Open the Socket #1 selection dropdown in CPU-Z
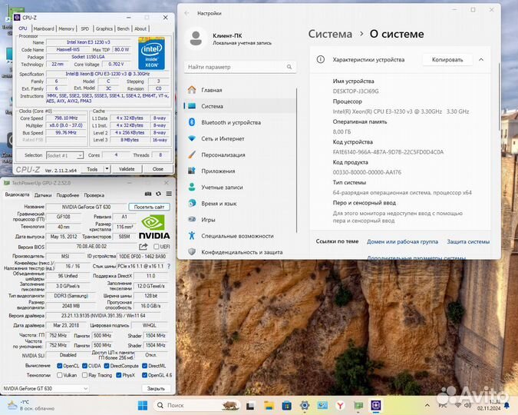Image resolution: width=518 pixels, height=415 pixels. (64, 155)
